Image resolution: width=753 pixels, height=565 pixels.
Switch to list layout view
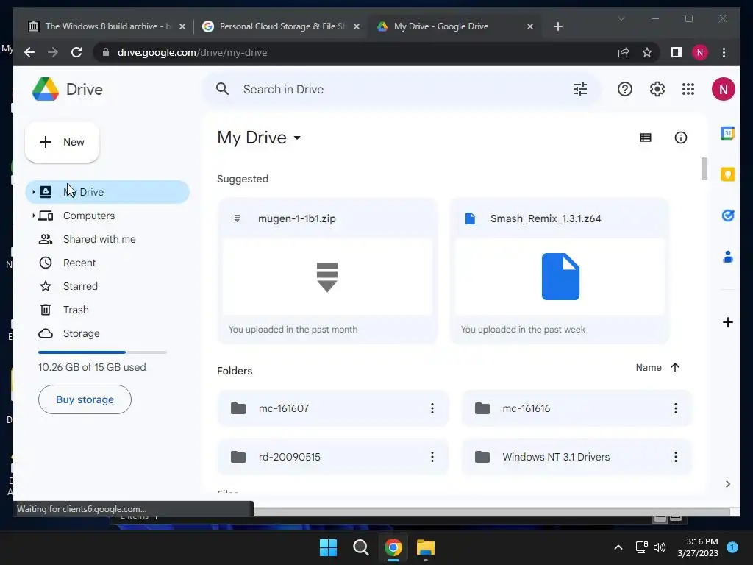tap(646, 138)
